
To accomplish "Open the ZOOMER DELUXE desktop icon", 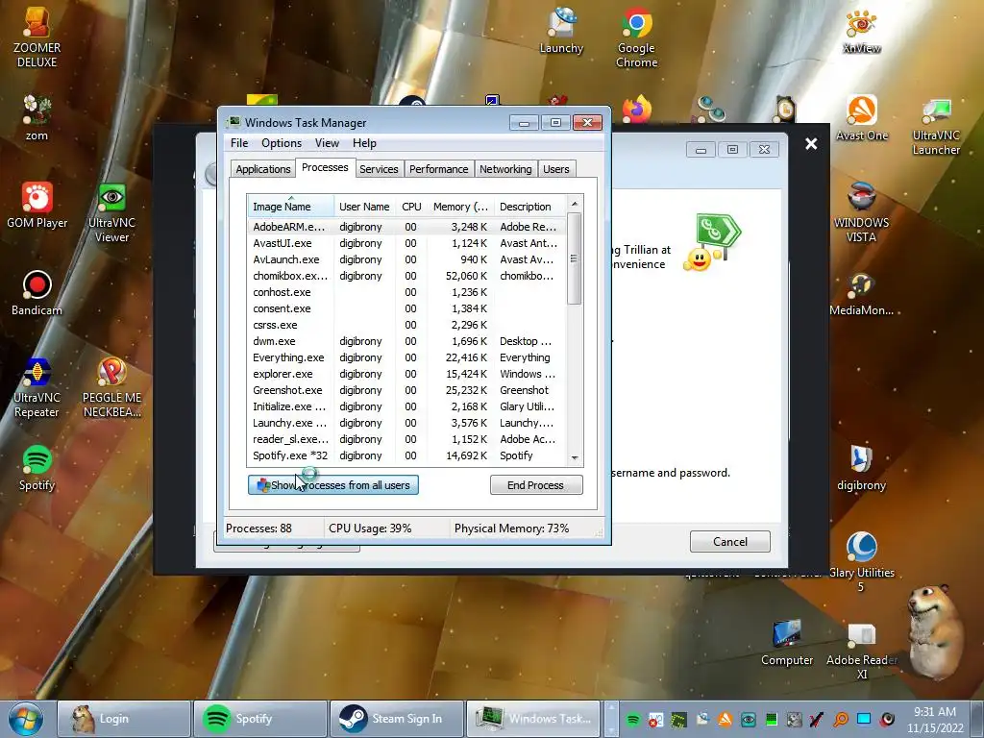I will tap(37, 37).
